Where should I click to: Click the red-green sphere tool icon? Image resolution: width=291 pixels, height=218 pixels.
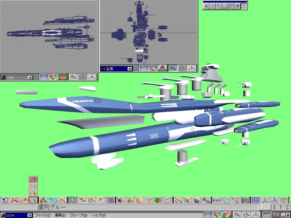pyautogui.click(x=159, y=200)
